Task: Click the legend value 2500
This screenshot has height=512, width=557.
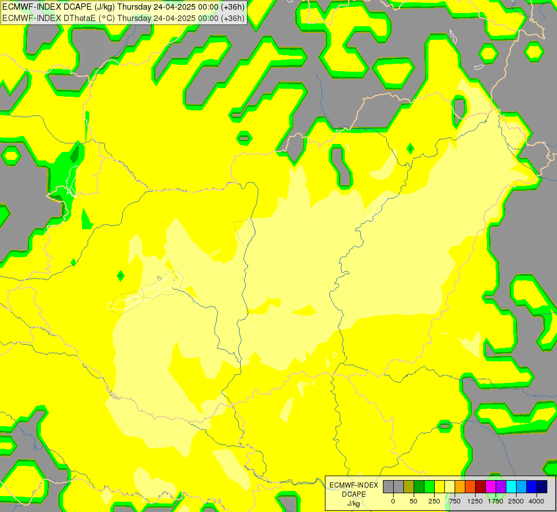Action: [x=516, y=501]
